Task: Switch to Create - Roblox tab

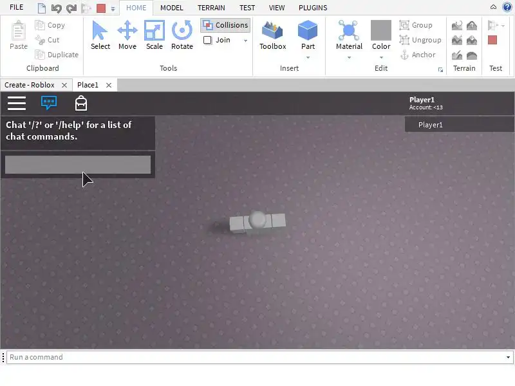Action: tap(30, 85)
